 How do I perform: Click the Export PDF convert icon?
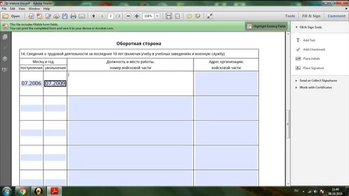click(40, 16)
